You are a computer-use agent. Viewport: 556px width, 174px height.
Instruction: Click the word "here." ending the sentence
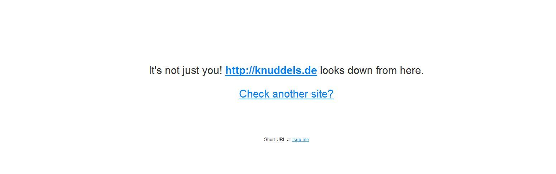[x=412, y=71]
